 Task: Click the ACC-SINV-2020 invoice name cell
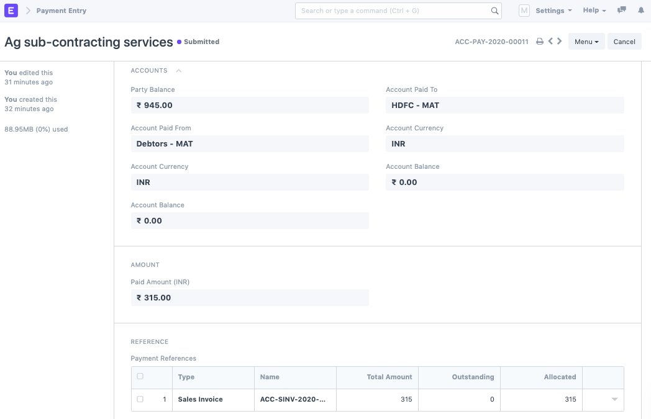coord(295,399)
